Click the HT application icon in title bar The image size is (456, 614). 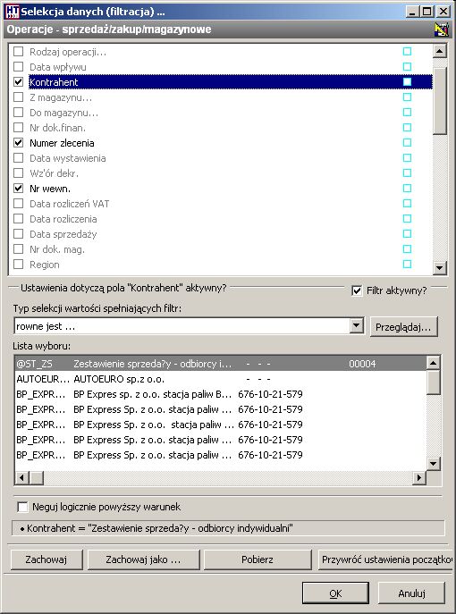coord(11,12)
